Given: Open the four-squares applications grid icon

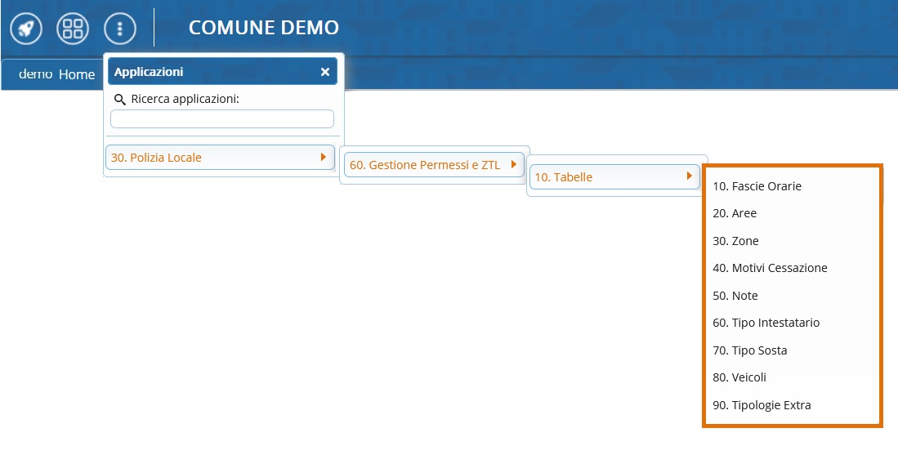Looking at the screenshot, I should point(73,29).
